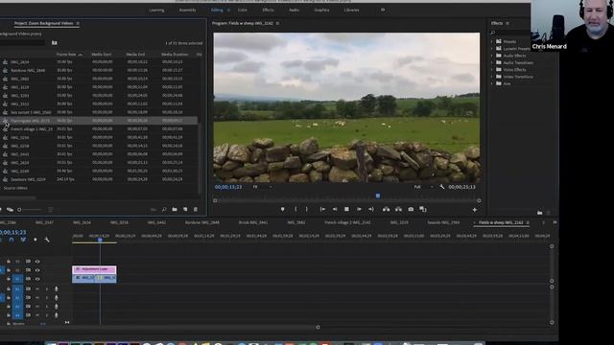Solo audio track A1
Viewport: 614px width, 345px height.
pos(47,288)
